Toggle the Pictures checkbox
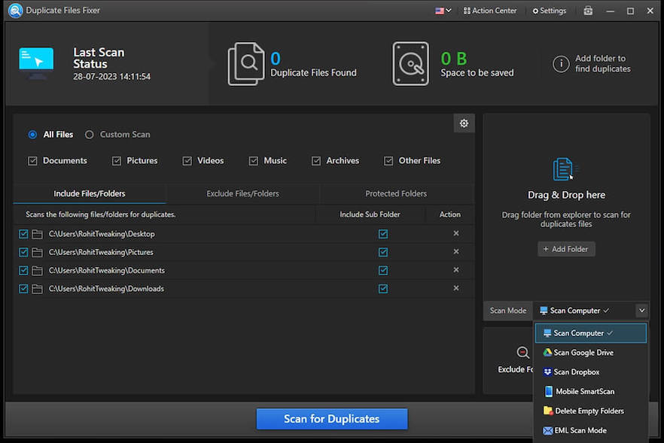 click(x=117, y=161)
